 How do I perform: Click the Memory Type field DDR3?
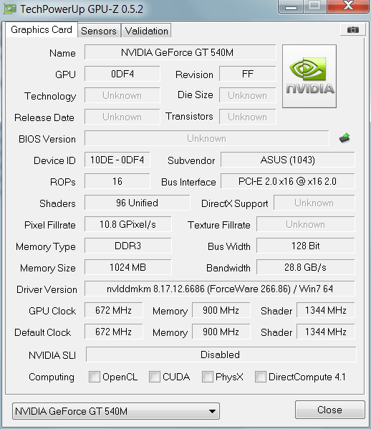(127, 246)
